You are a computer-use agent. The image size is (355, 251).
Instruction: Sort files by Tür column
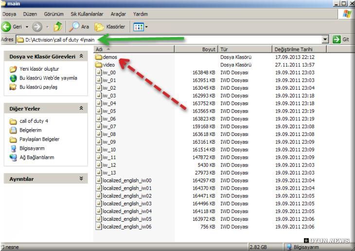(245, 49)
